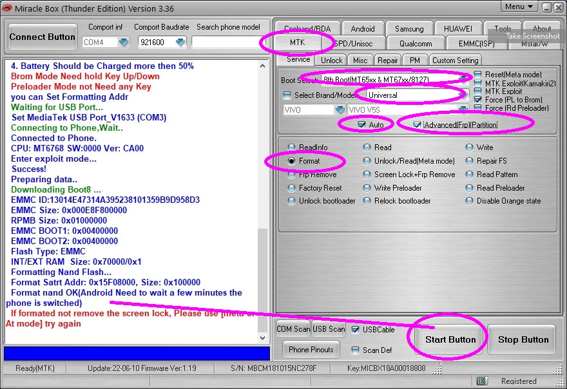The width and height of the screenshot is (567, 389).
Task: Enable the Force (Rd Preloader) checkbox
Action: click(x=477, y=108)
